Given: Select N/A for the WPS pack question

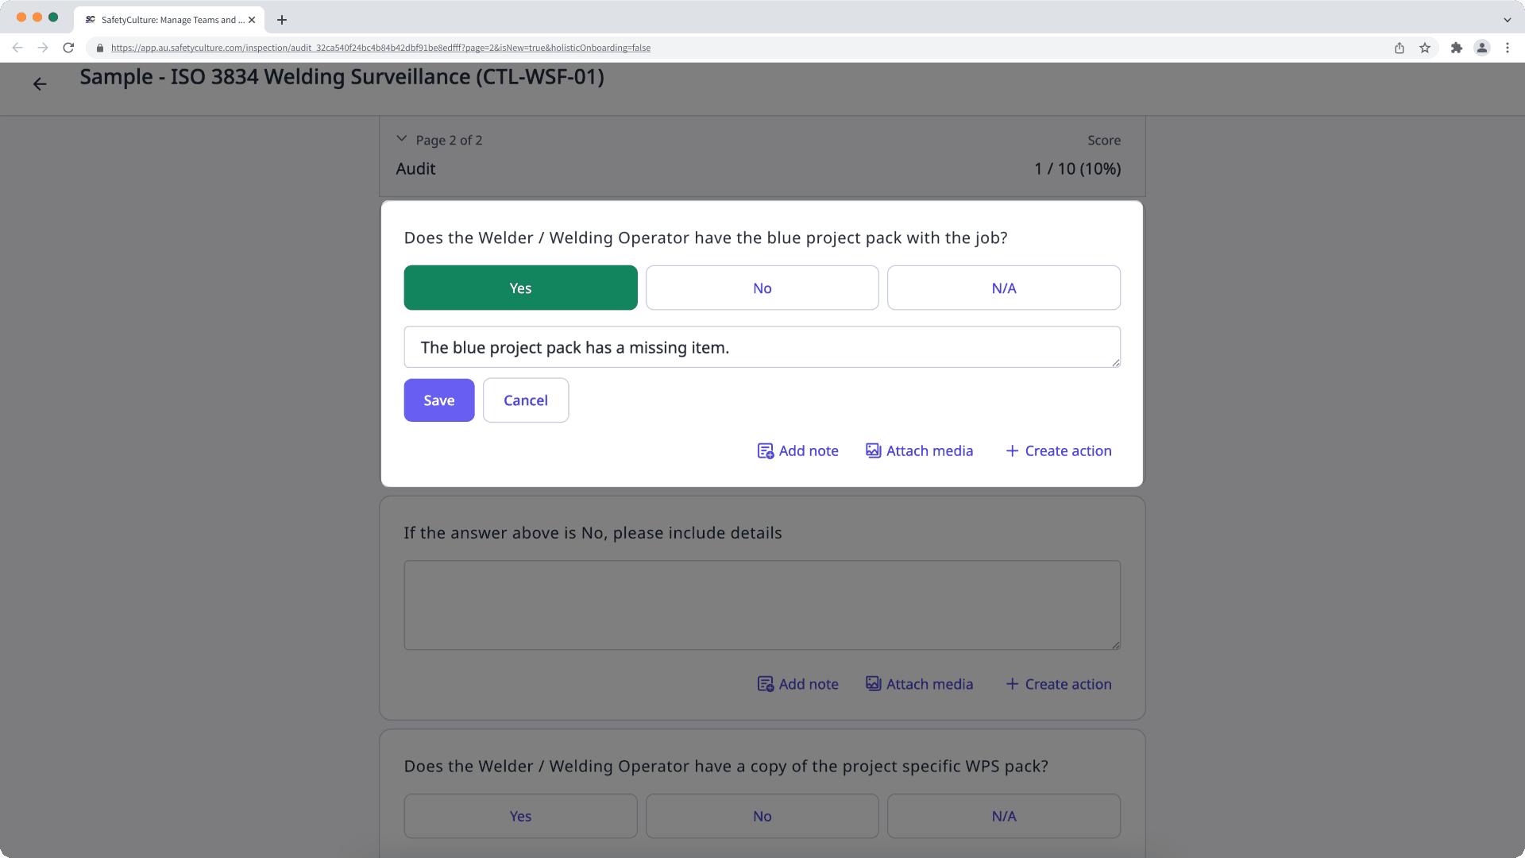Looking at the screenshot, I should (x=1003, y=816).
